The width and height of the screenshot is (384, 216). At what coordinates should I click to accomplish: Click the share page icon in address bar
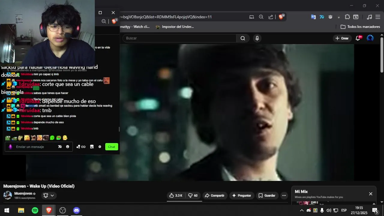point(271,17)
